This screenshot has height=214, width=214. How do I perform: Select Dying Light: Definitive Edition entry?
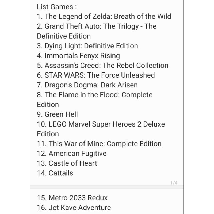coord(87,46)
